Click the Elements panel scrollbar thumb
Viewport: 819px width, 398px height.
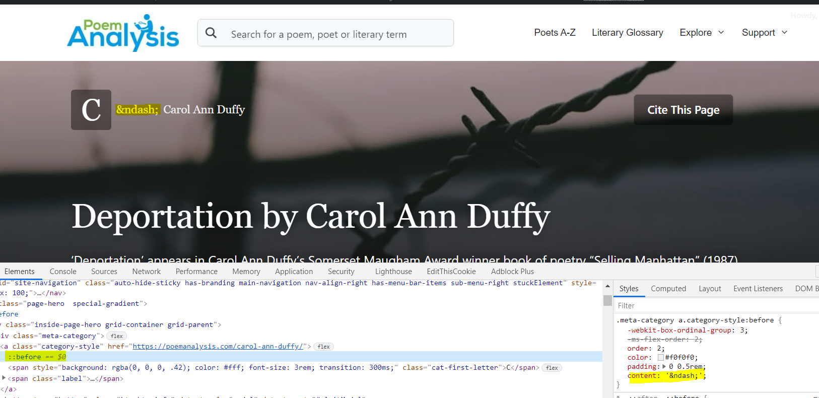pyautogui.click(x=607, y=301)
